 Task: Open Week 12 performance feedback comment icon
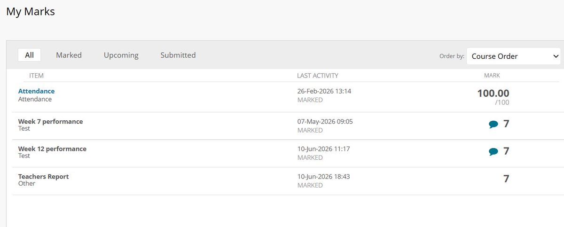(x=493, y=152)
